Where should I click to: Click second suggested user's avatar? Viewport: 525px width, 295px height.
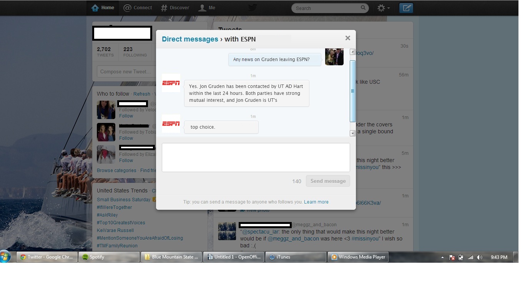coord(106,132)
